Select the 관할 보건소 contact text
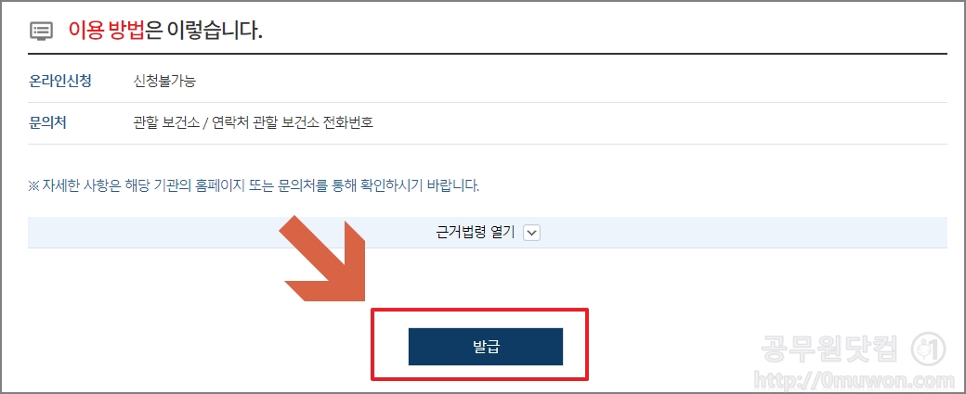Viewport: 966px width, 394px height. tap(165, 123)
